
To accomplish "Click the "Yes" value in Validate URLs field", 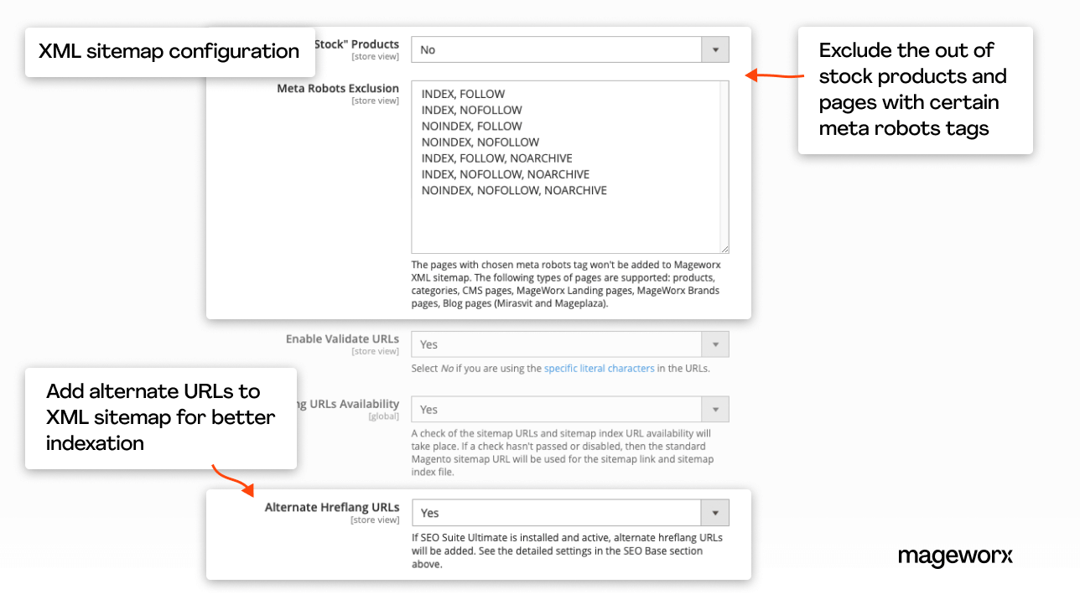I will pos(428,344).
